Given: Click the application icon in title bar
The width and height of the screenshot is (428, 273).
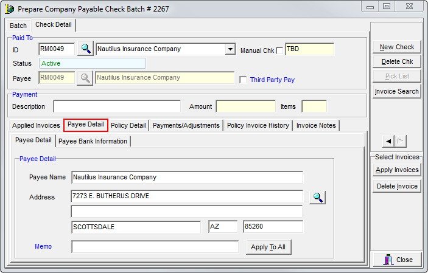Looking at the screenshot, I should [9, 9].
